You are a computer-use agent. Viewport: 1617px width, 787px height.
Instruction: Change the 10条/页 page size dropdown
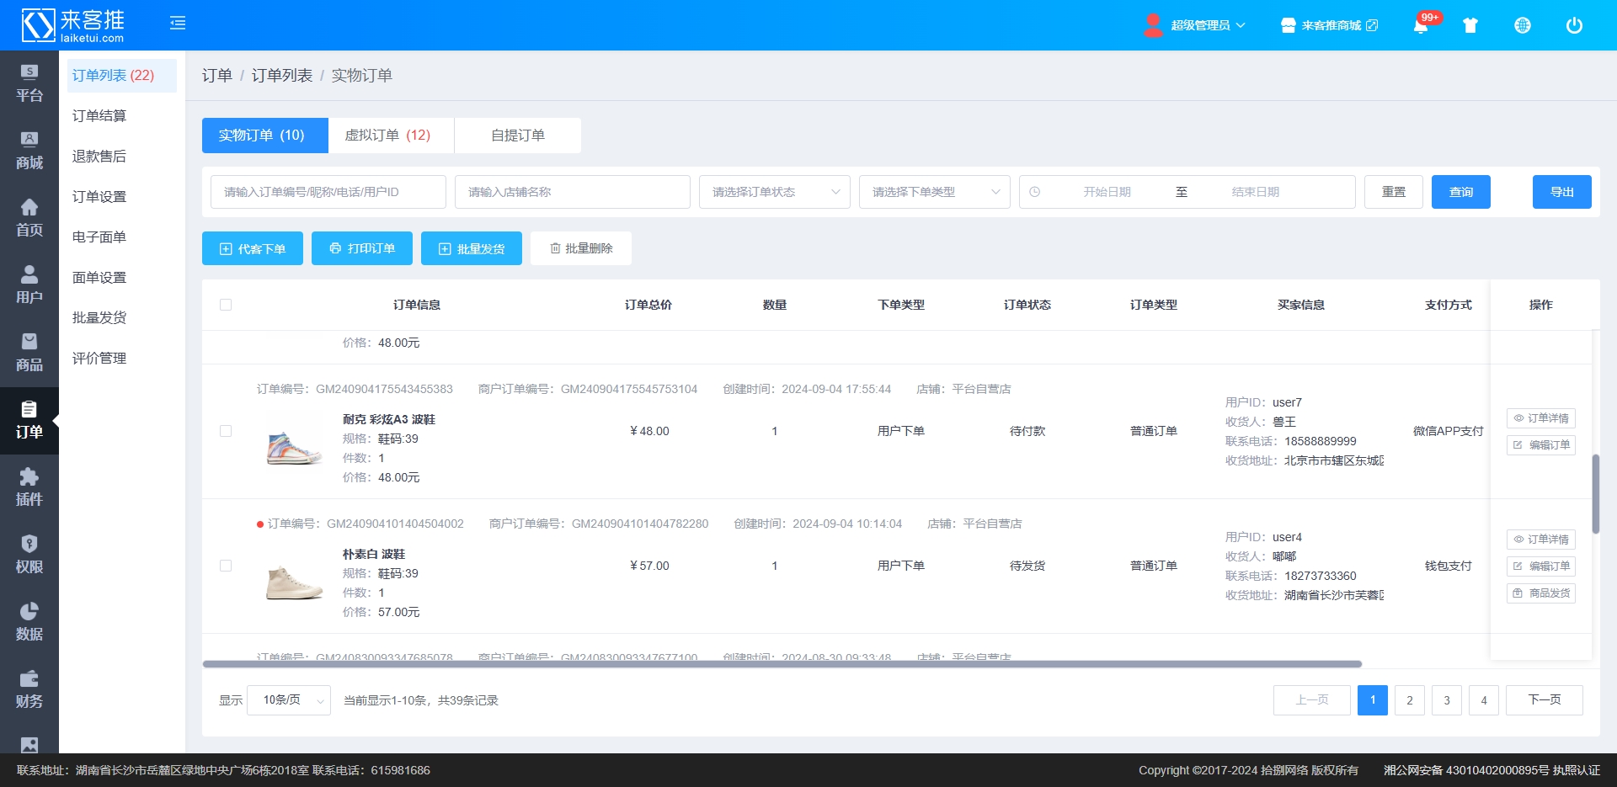click(x=289, y=700)
